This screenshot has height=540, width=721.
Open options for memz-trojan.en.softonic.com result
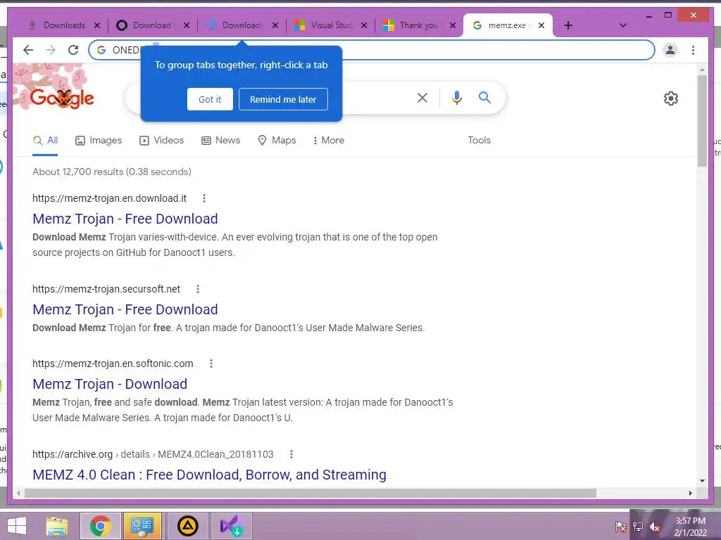[211, 364]
